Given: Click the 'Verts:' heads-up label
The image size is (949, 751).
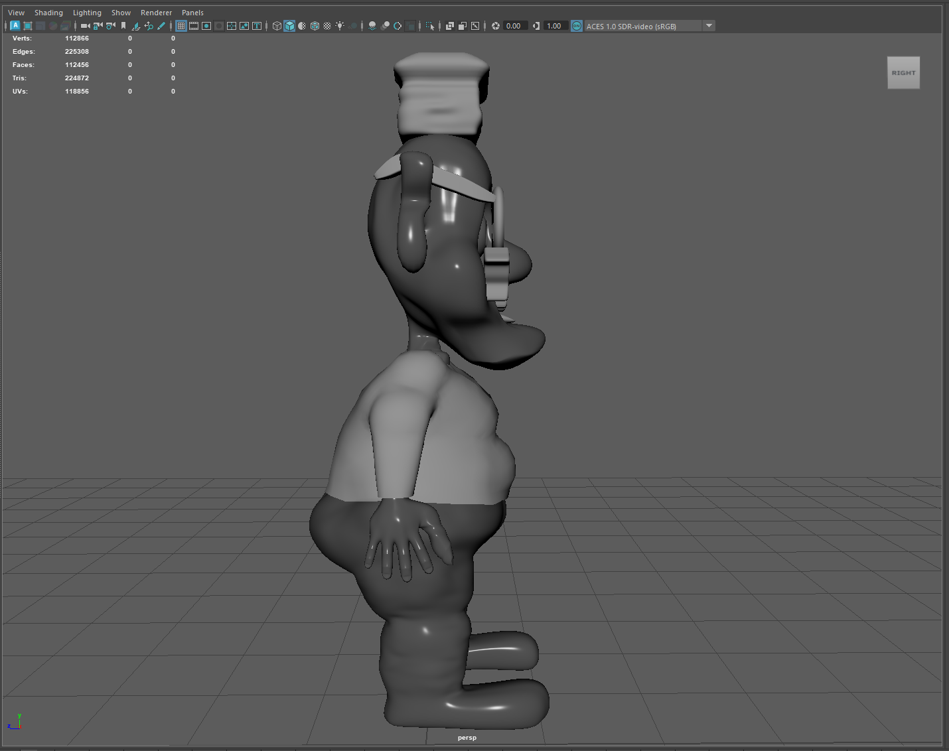Looking at the screenshot, I should pyautogui.click(x=22, y=38).
